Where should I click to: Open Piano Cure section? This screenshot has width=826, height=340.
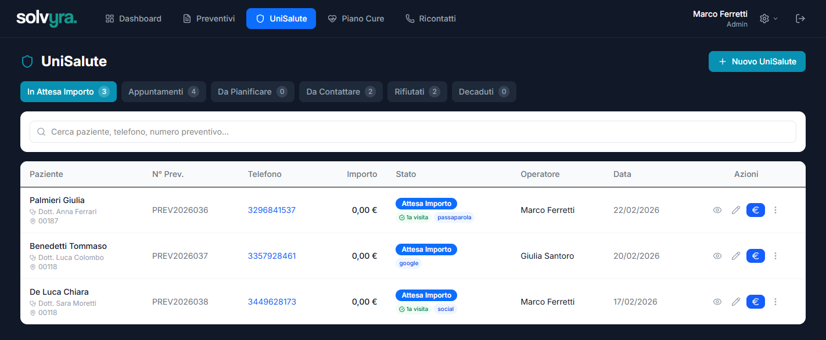356,19
